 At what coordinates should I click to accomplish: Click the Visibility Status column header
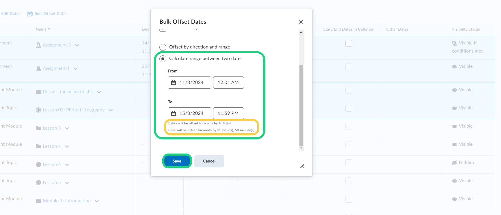pyautogui.click(x=465, y=29)
